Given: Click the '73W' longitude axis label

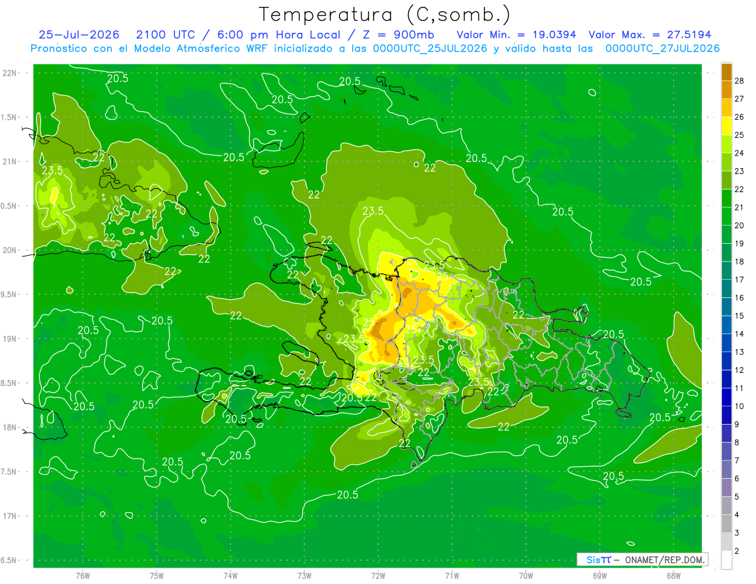Looking at the screenshot, I should coord(304,576).
